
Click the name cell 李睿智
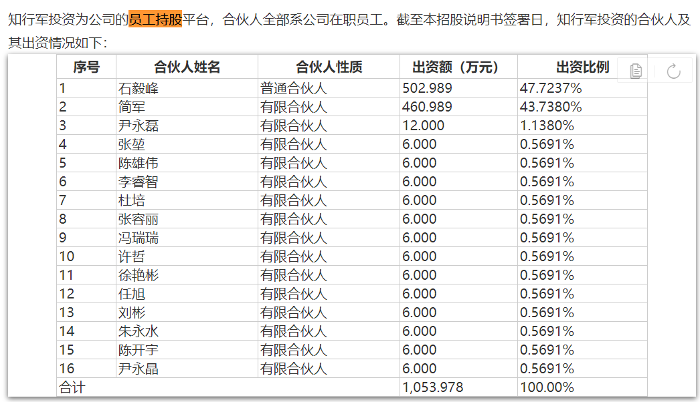[x=187, y=182]
